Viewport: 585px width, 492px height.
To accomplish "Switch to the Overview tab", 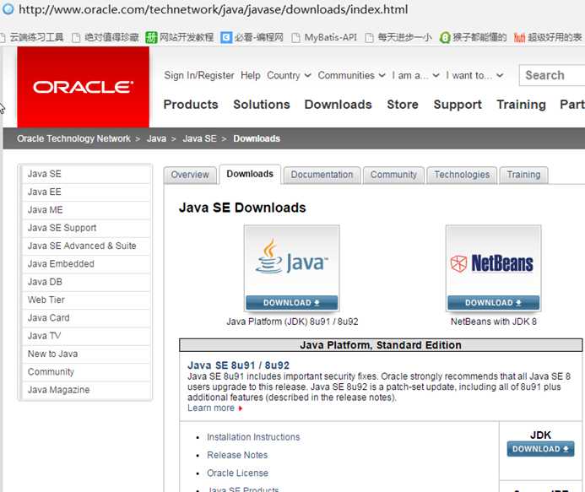I will (190, 175).
